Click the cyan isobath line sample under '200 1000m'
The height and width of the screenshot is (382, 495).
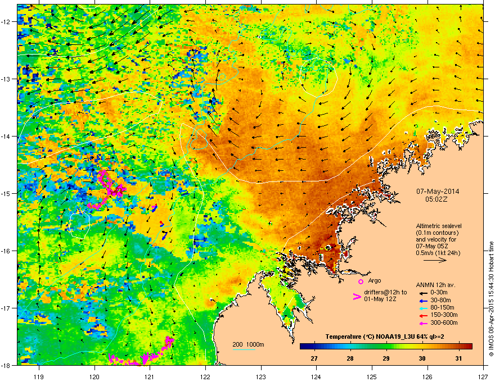coord(244,349)
